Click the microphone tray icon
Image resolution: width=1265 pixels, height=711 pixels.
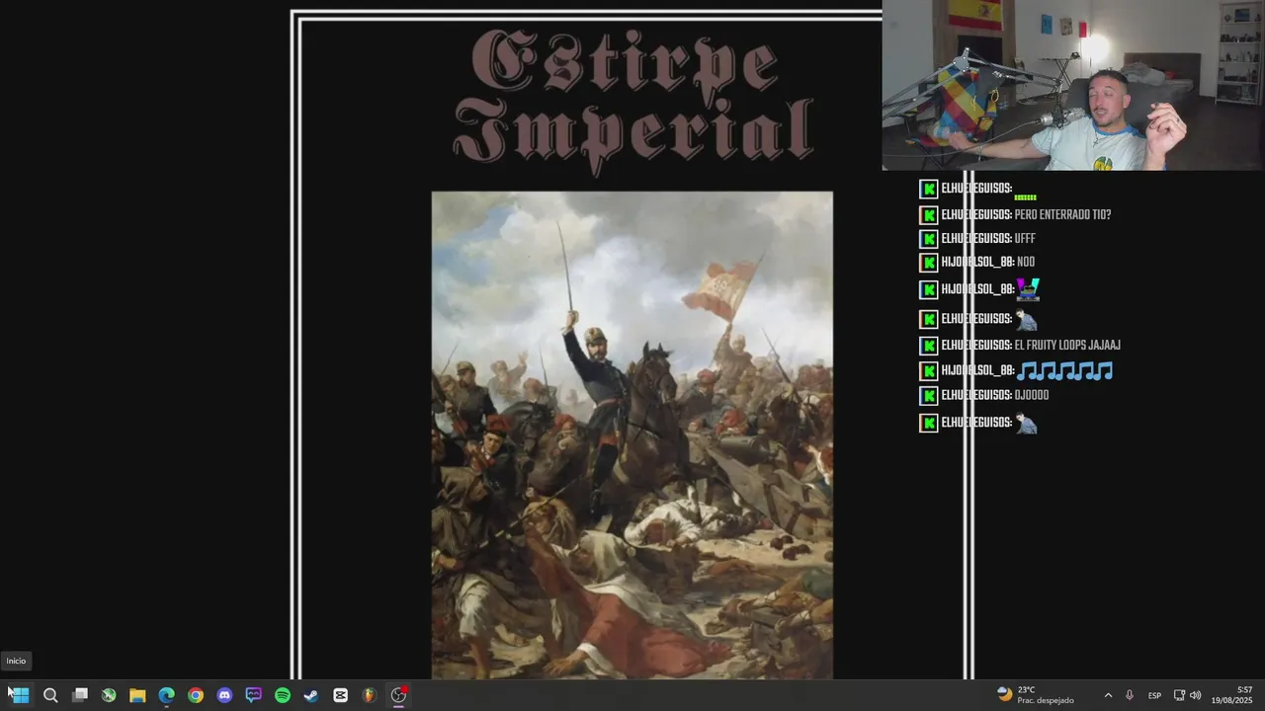[x=1130, y=695]
